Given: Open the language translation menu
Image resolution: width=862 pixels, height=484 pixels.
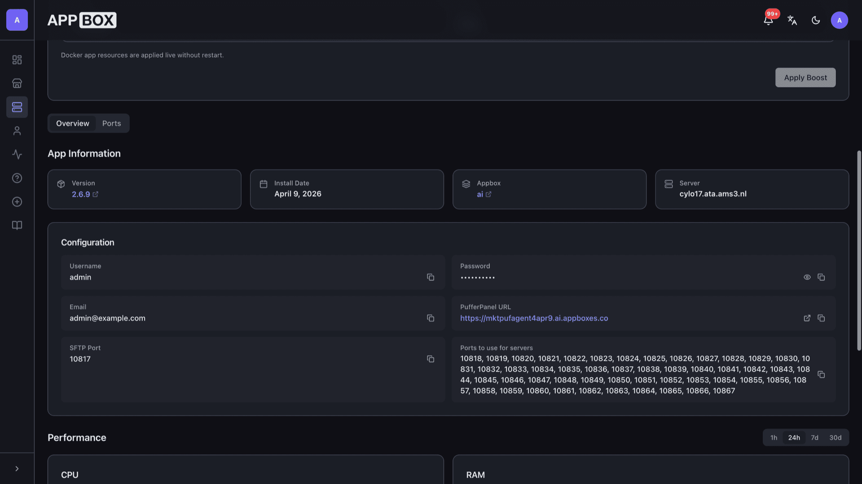Looking at the screenshot, I should 792,20.
